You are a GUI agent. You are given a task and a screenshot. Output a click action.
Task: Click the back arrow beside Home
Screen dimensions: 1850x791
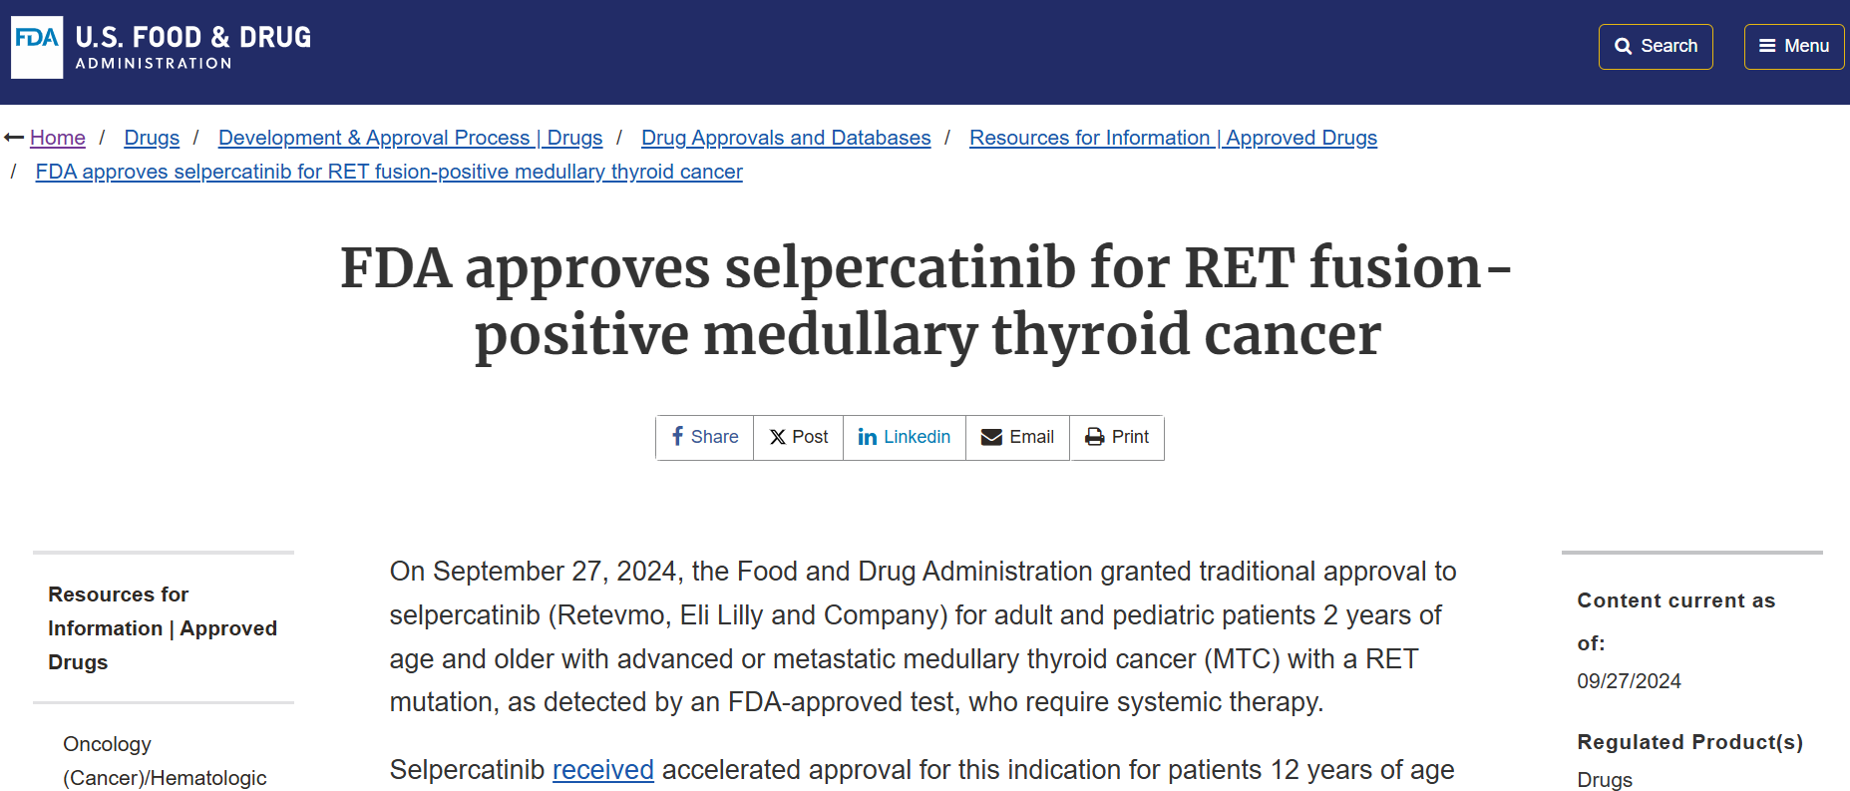pyautogui.click(x=14, y=138)
